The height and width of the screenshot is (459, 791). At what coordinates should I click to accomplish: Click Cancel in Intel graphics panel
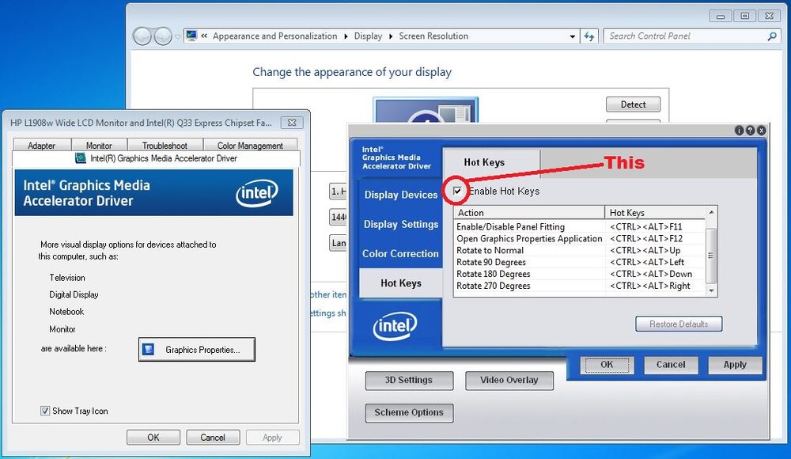[671, 365]
